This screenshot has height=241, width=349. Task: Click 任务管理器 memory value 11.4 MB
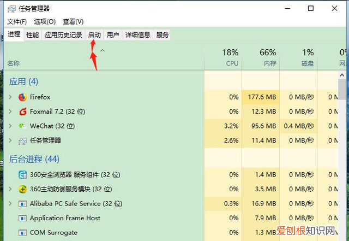[x=264, y=140]
